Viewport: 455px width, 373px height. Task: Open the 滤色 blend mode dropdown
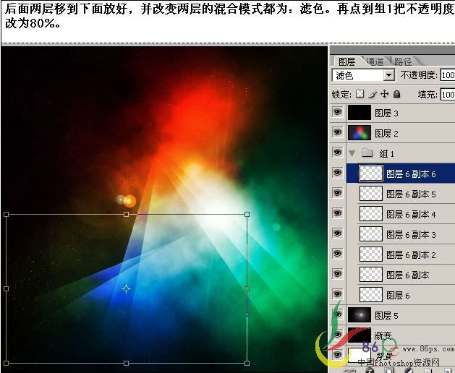(389, 75)
